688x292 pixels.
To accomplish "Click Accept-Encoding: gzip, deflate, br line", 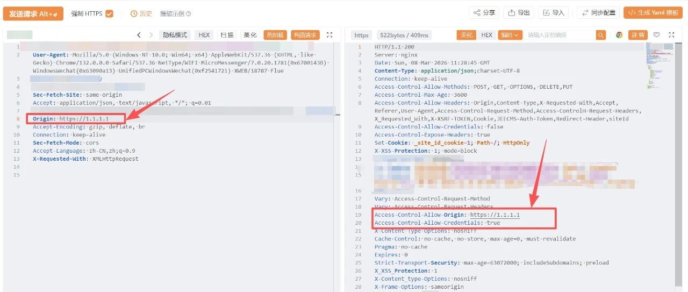I will [89, 127].
